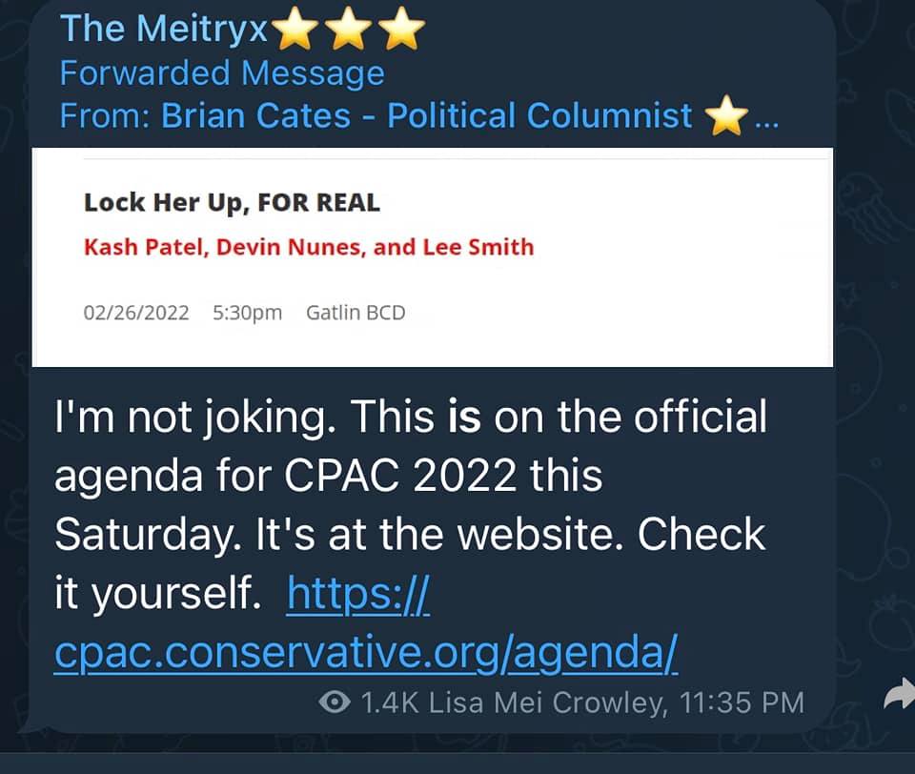Expand the truncated ellipsis after channel name

click(x=766, y=120)
